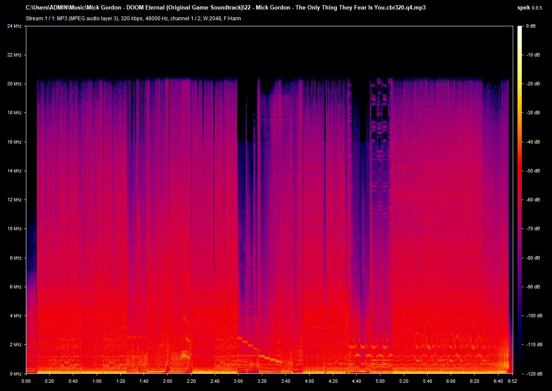
Task: Click the 22 kHz frequency axis label
Action: tap(14, 55)
